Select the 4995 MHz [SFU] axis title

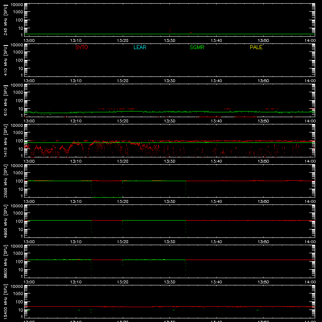point(5,221)
